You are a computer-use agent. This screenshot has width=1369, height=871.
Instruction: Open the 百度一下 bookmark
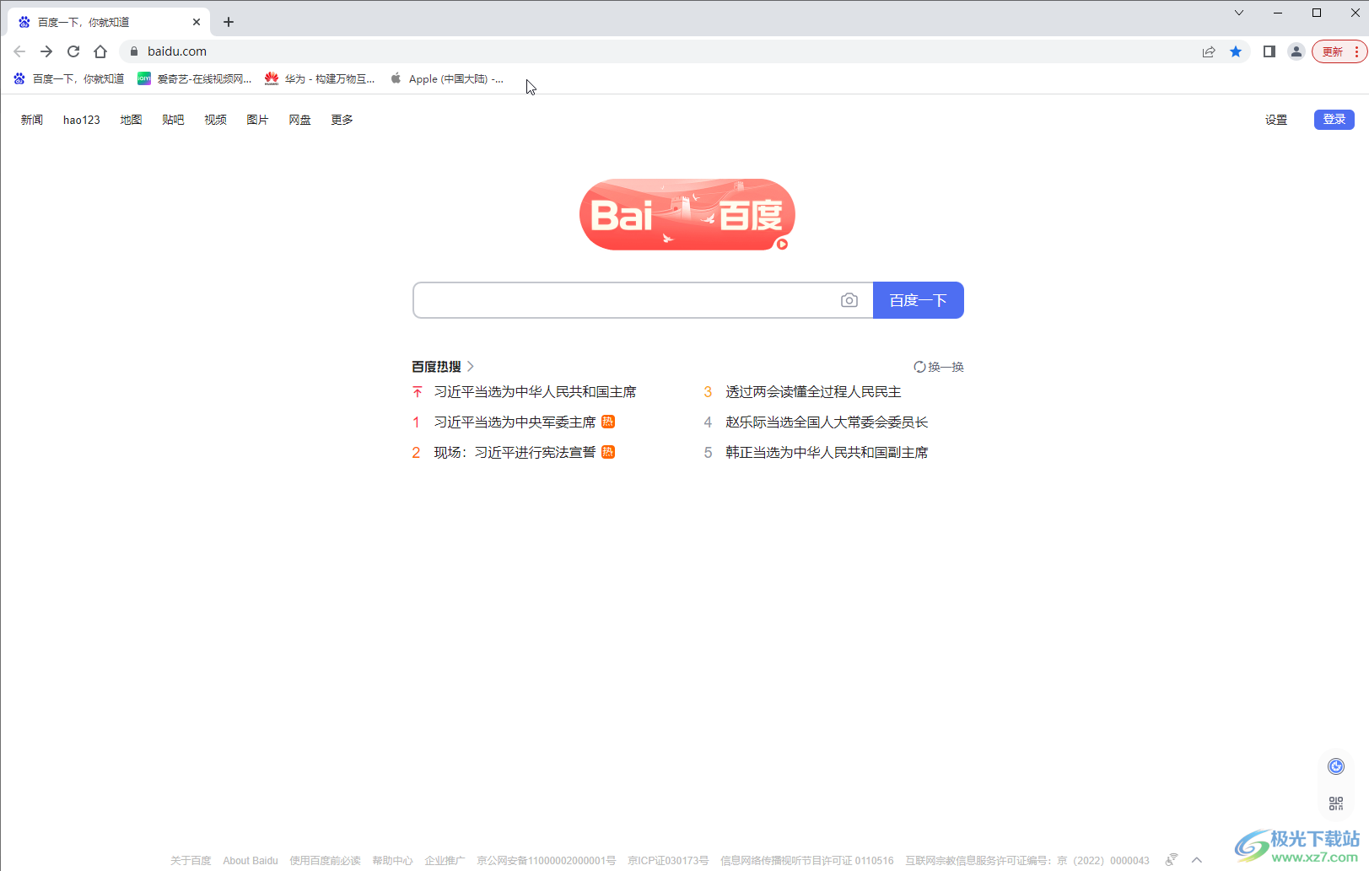(69, 78)
